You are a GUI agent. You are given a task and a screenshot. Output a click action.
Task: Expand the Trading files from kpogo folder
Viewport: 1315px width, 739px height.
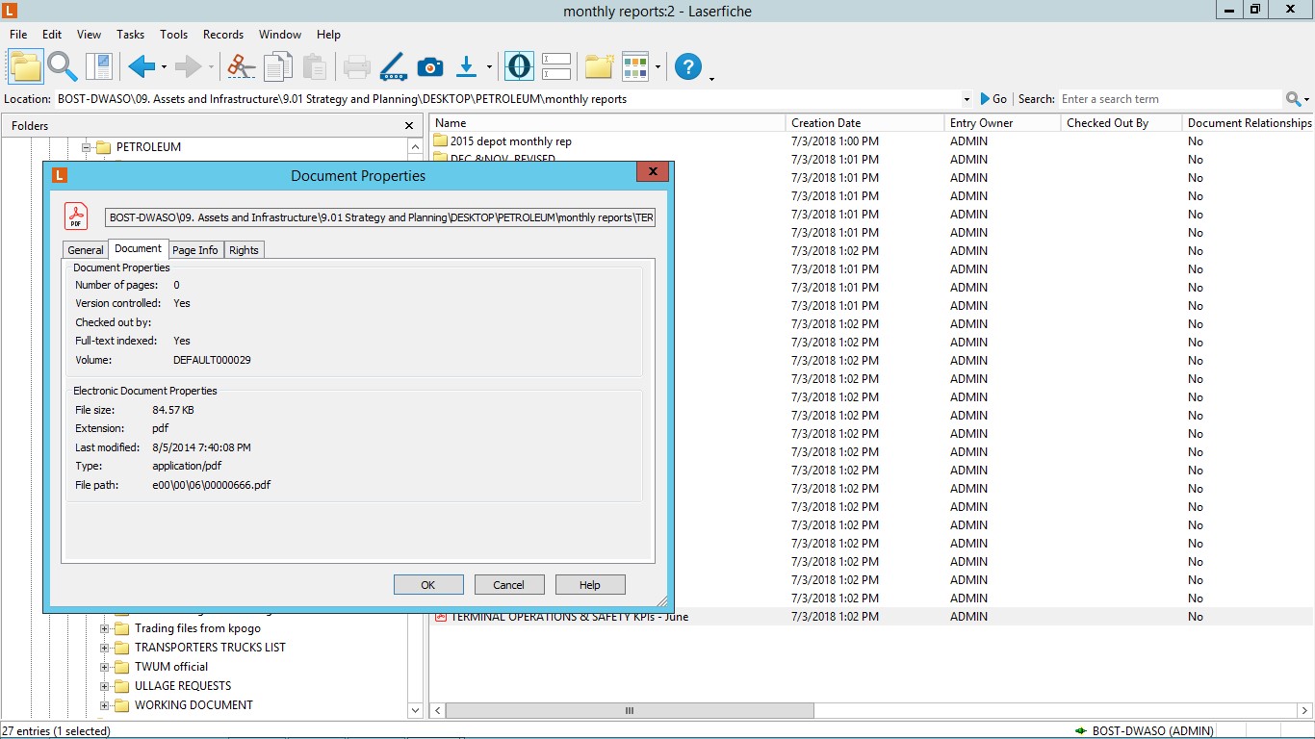(105, 628)
